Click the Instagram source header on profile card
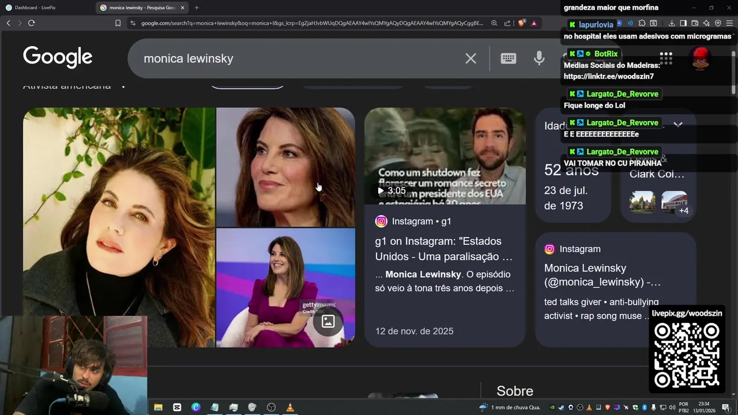 point(573,249)
